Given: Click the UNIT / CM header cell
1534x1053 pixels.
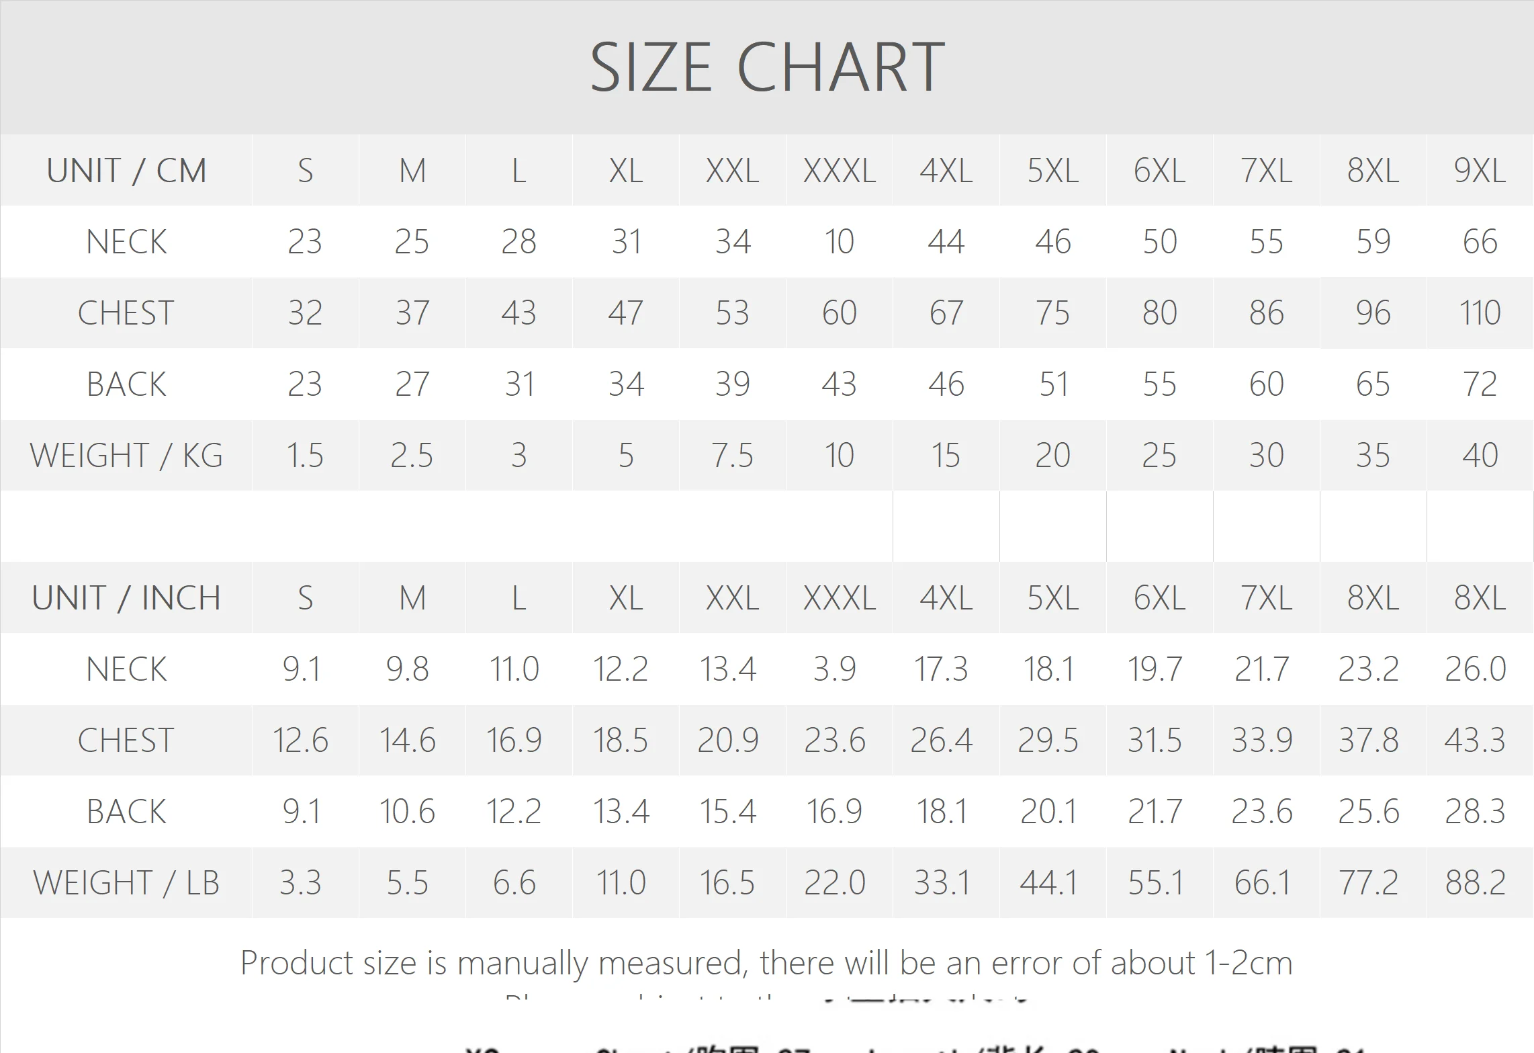Looking at the screenshot, I should (126, 171).
